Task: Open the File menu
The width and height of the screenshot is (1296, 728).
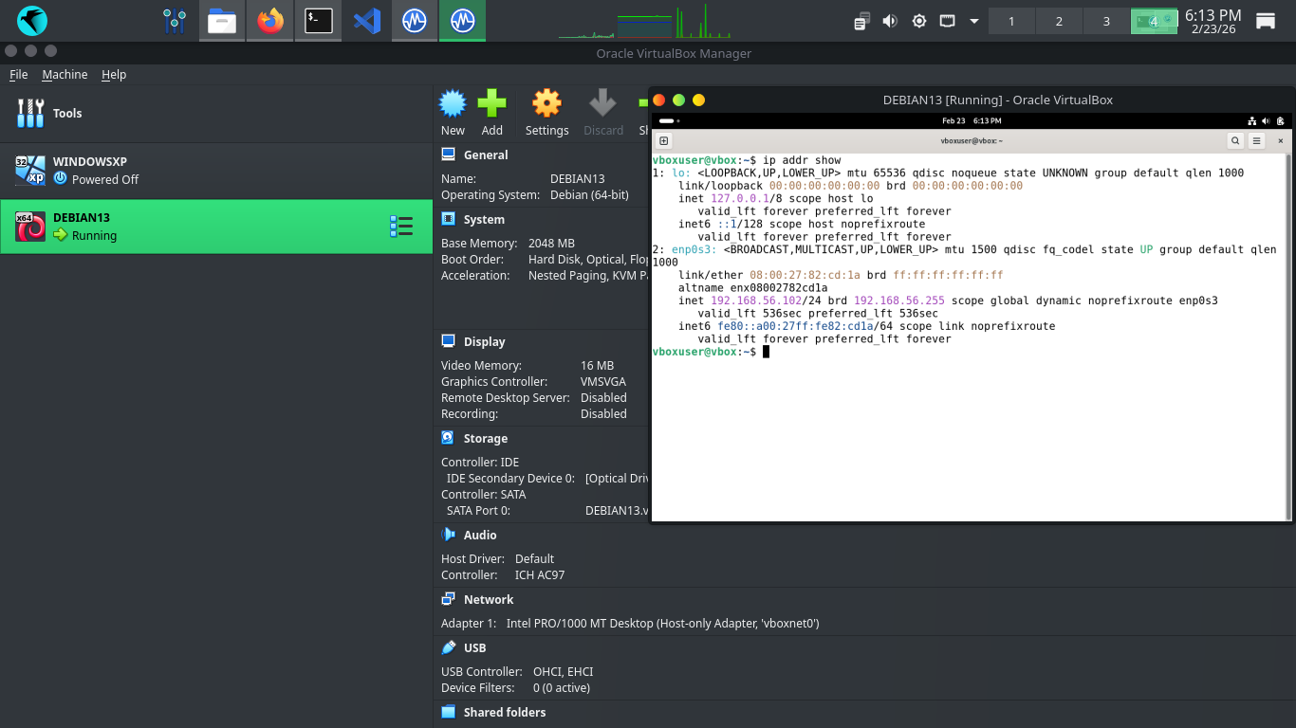Action: (18, 75)
